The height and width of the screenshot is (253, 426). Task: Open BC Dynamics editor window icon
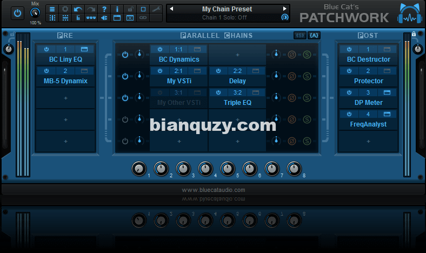click(x=197, y=49)
